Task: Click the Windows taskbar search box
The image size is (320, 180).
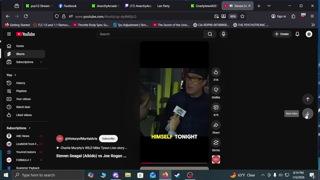Action: coord(48,175)
